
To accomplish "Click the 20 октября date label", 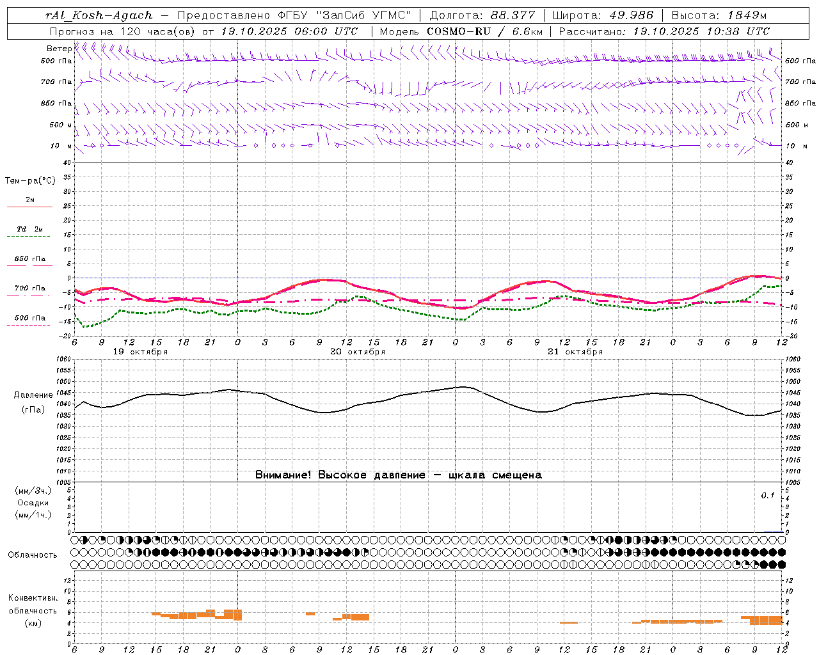I will tap(358, 352).
